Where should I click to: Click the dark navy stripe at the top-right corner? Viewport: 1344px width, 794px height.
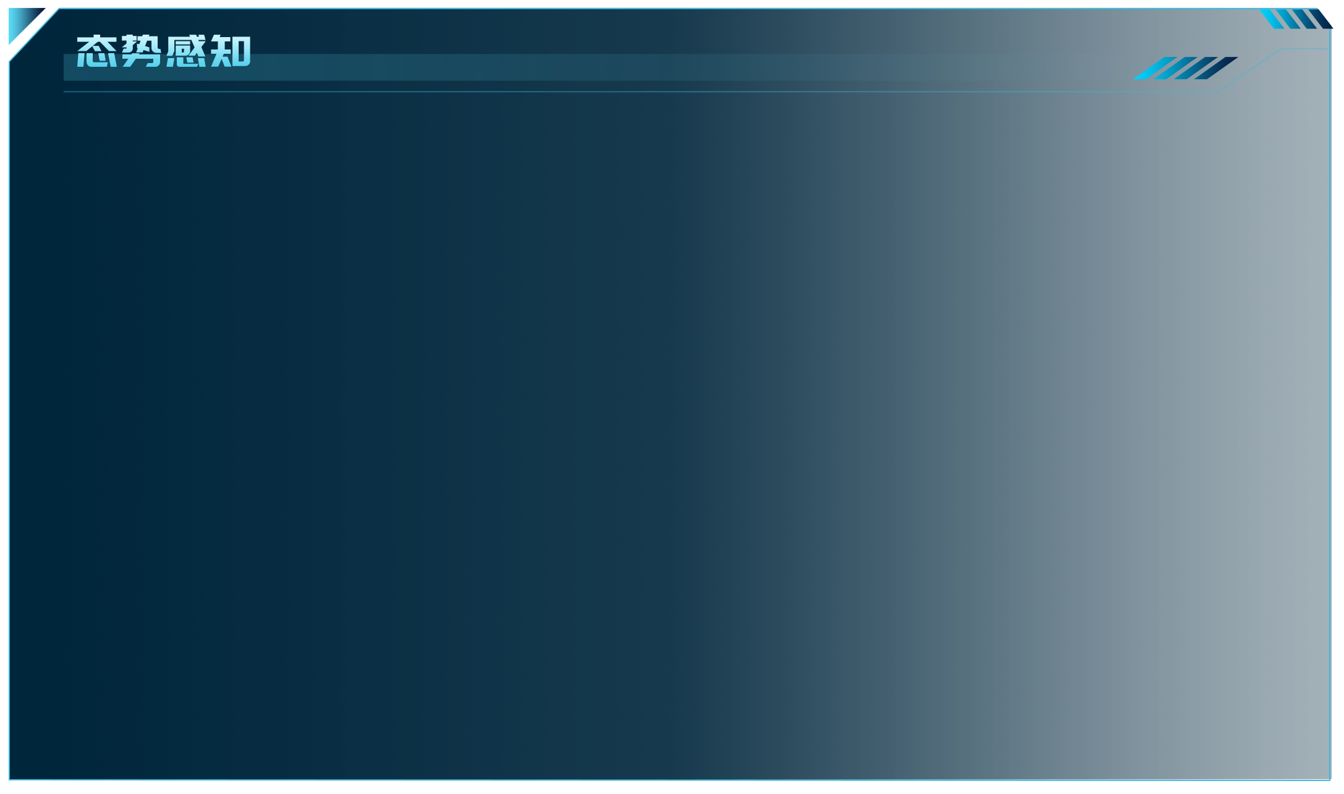pyautogui.click(x=1321, y=19)
